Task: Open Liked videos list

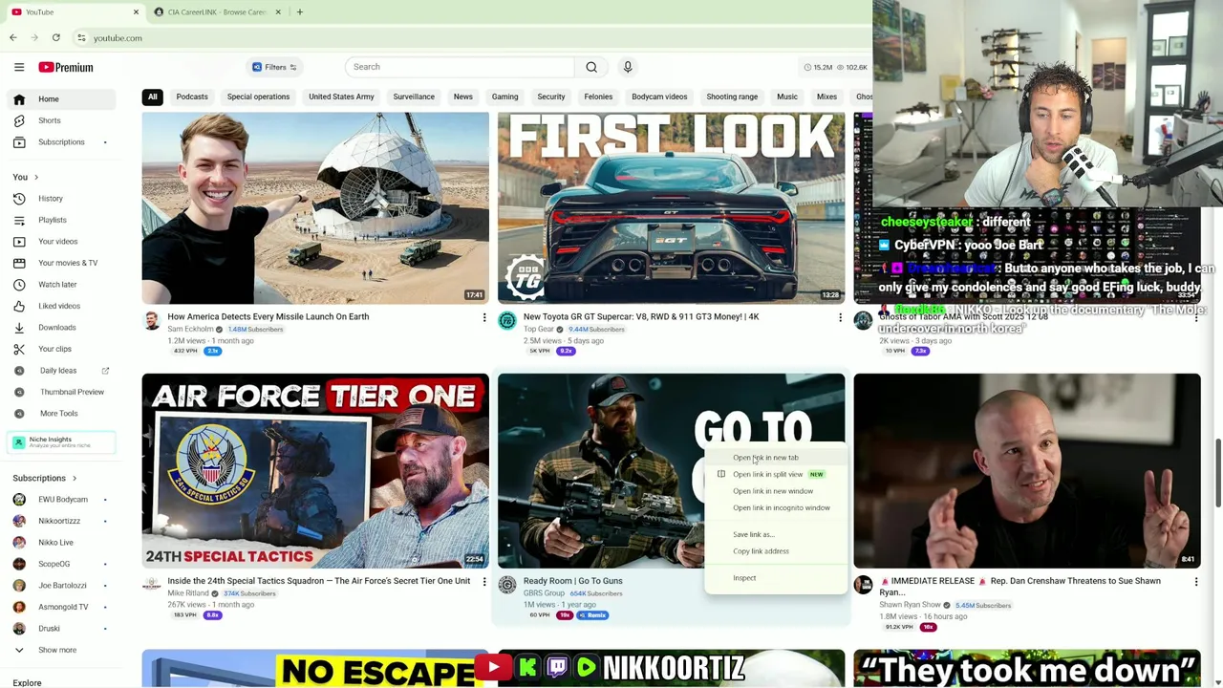Action: pos(59,306)
